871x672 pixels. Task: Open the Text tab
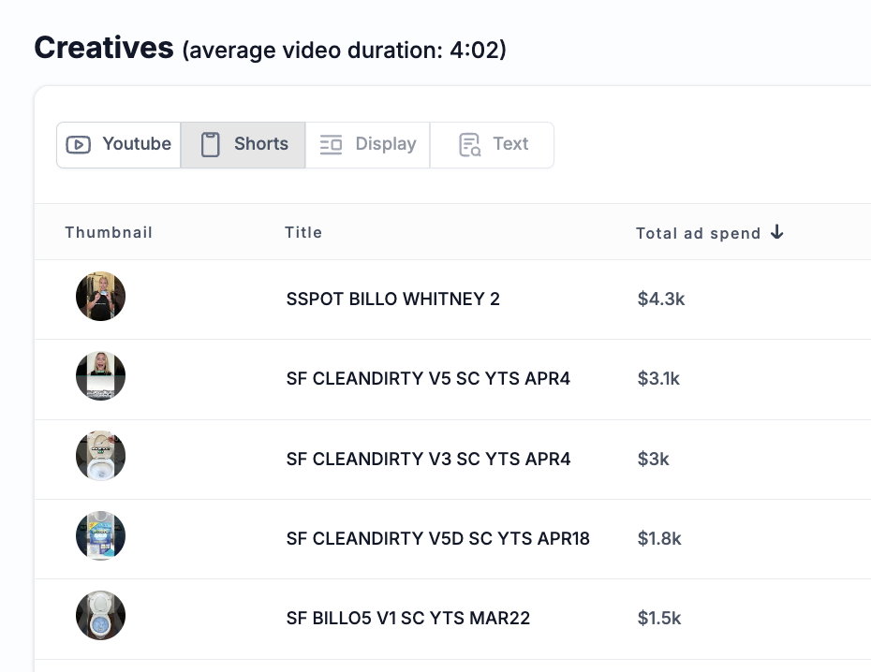492,145
